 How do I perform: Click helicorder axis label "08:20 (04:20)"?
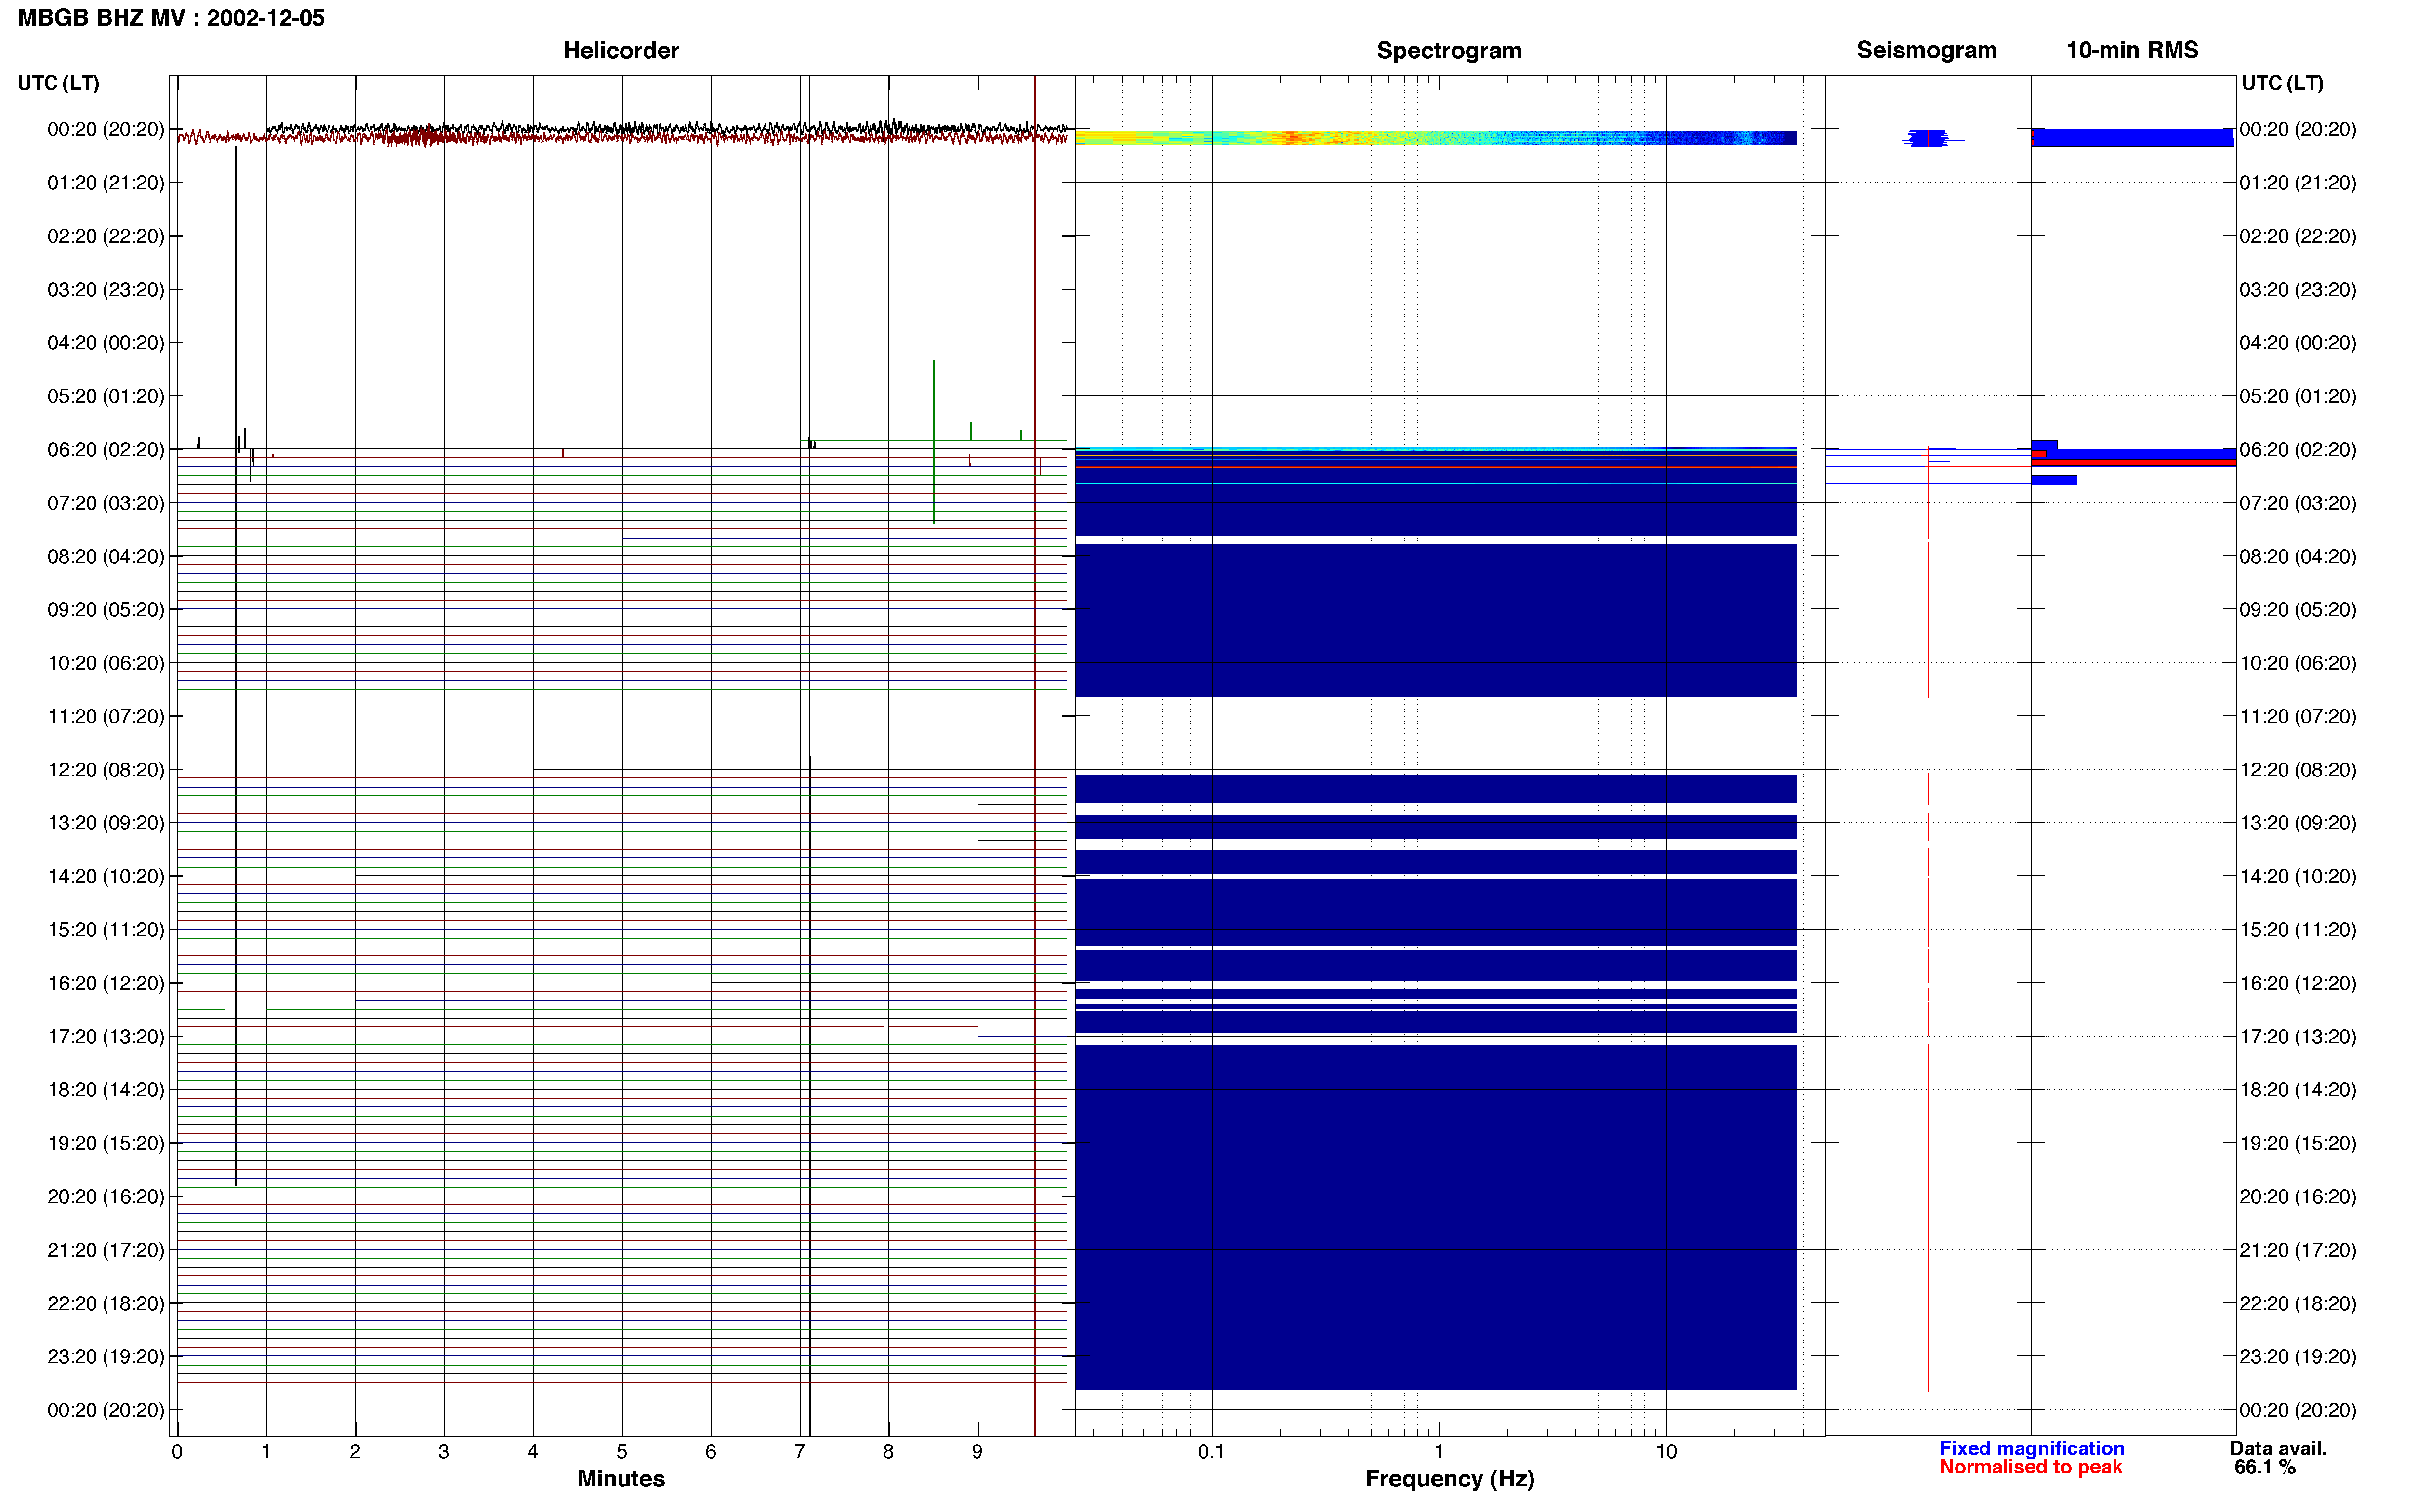pos(106,556)
